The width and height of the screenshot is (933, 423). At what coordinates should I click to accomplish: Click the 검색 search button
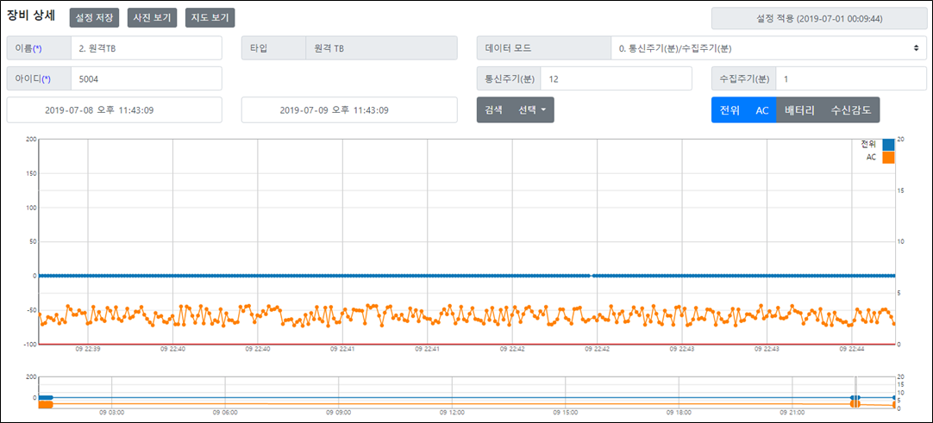click(493, 110)
